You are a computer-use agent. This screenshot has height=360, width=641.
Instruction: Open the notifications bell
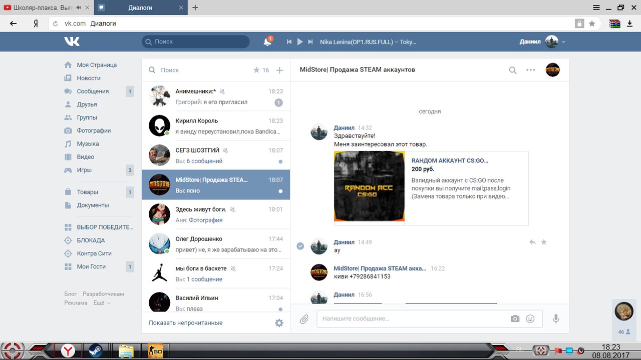(267, 41)
